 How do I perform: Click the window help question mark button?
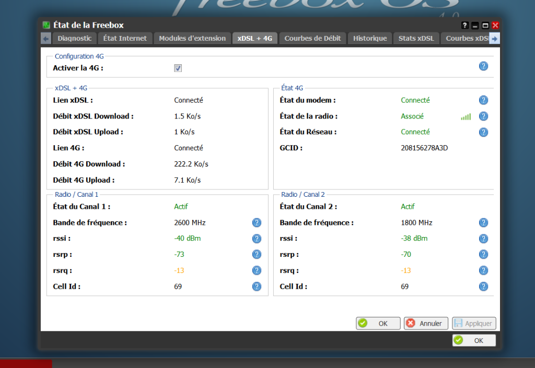pos(464,25)
